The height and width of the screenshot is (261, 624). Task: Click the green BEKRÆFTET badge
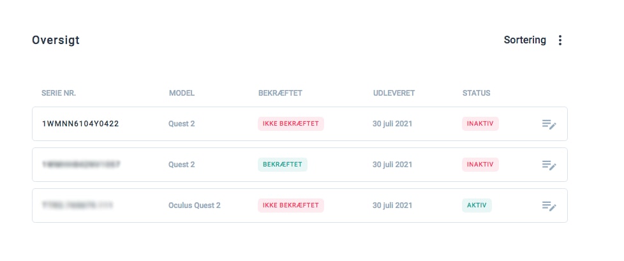coord(283,165)
